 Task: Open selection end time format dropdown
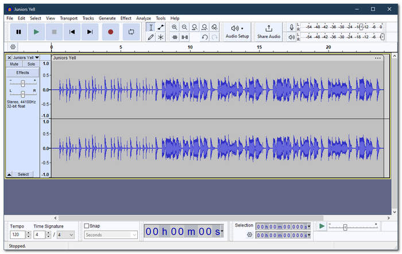[309, 235]
